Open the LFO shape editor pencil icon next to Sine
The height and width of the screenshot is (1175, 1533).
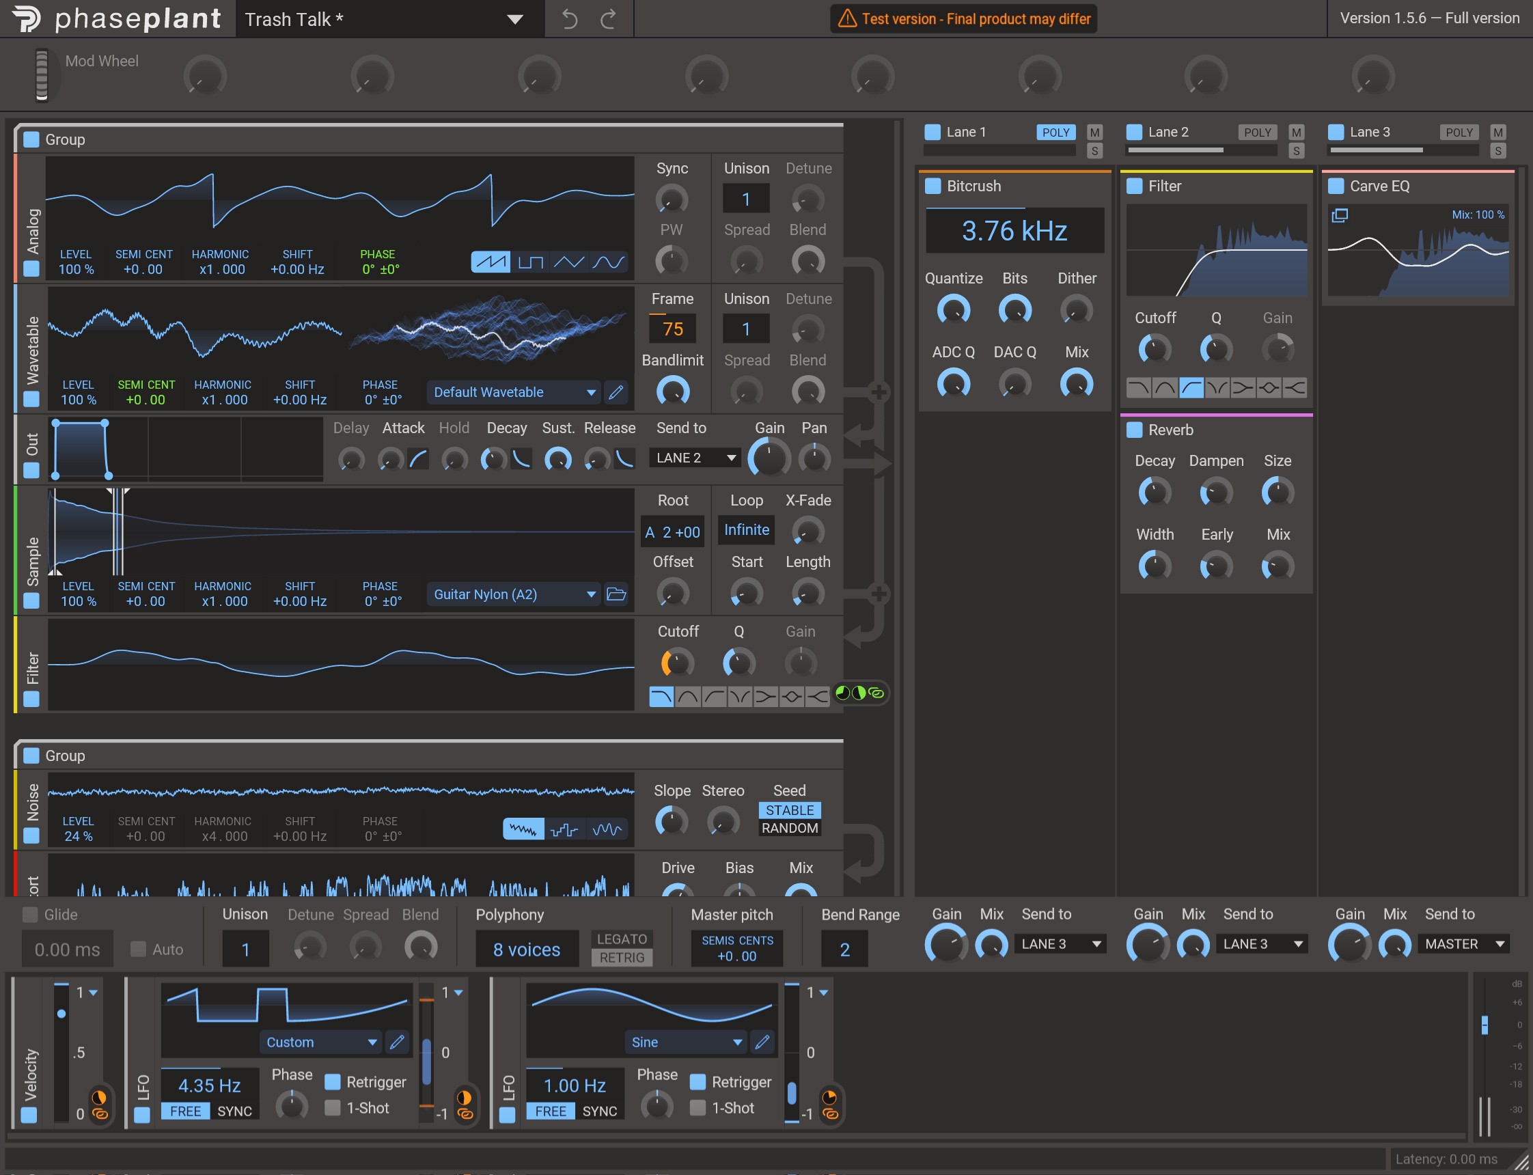coord(762,1042)
